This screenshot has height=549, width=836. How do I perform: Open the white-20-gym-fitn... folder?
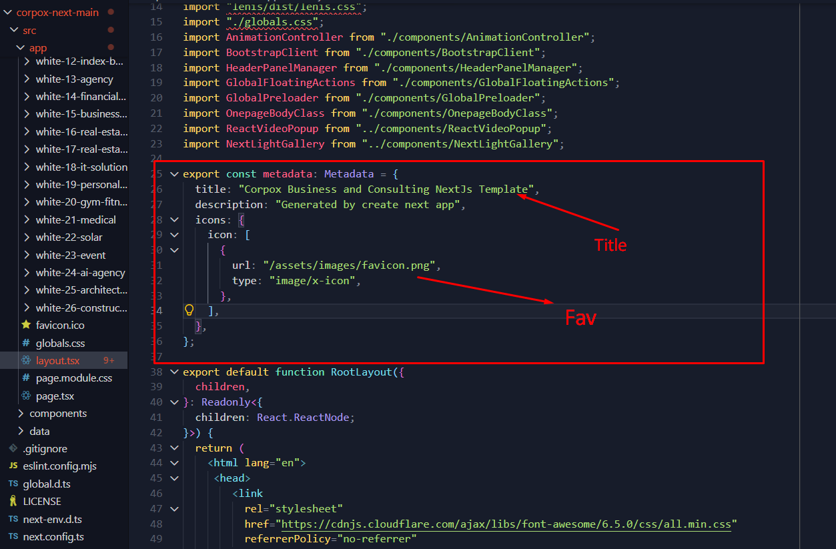81,202
